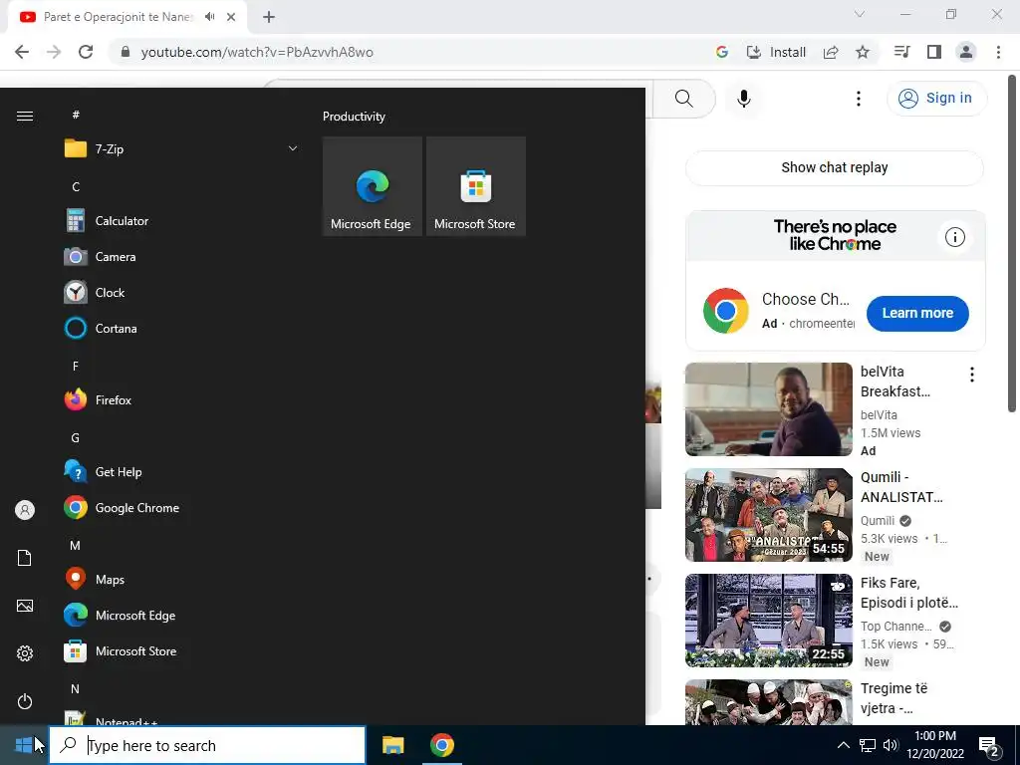The height and width of the screenshot is (765, 1020).
Task: Click the Top Channel name link
Action: 896,627
